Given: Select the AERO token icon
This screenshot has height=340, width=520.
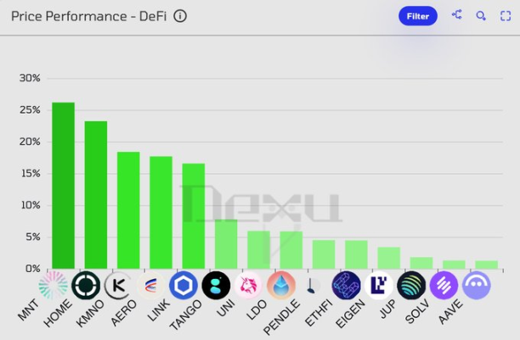Looking at the screenshot, I should [151, 285].
